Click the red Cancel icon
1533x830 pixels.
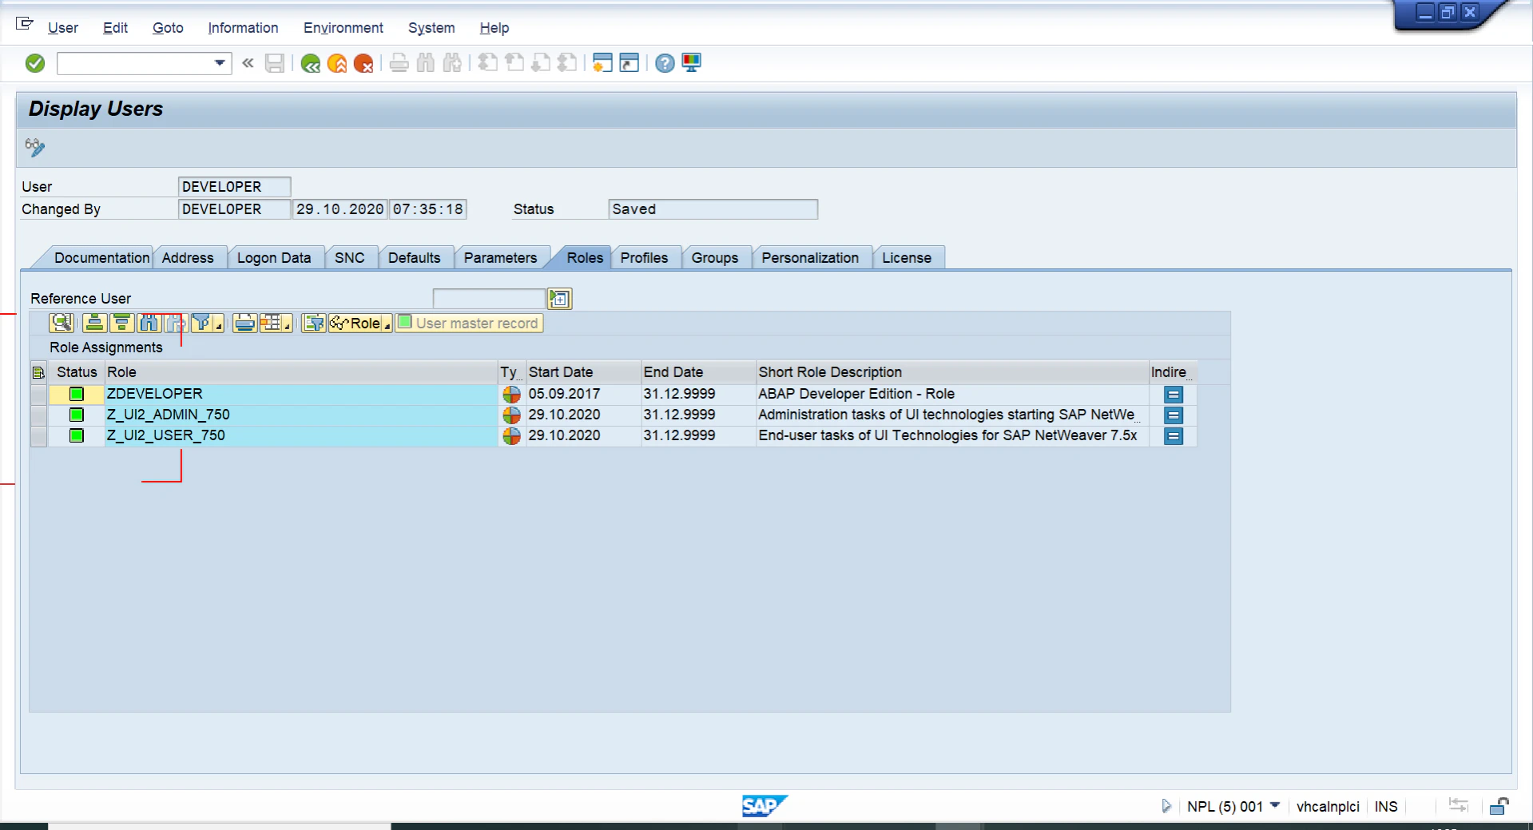363,63
